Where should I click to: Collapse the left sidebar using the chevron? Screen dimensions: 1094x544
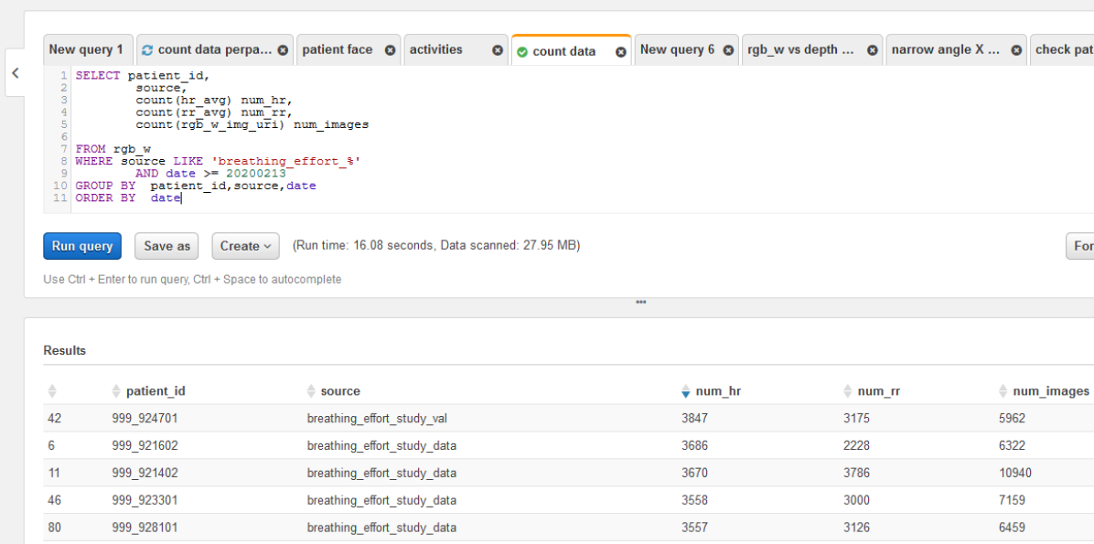16,73
